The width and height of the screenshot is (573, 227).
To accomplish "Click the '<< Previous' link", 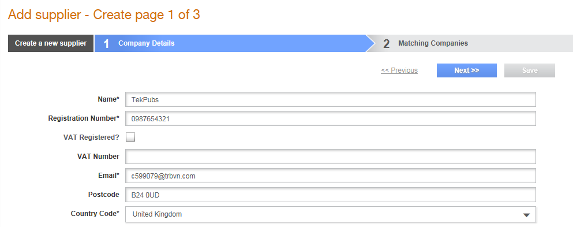I will pyautogui.click(x=399, y=70).
